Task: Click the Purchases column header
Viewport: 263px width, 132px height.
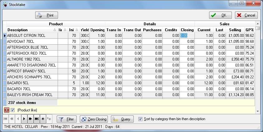Action: 152,30
